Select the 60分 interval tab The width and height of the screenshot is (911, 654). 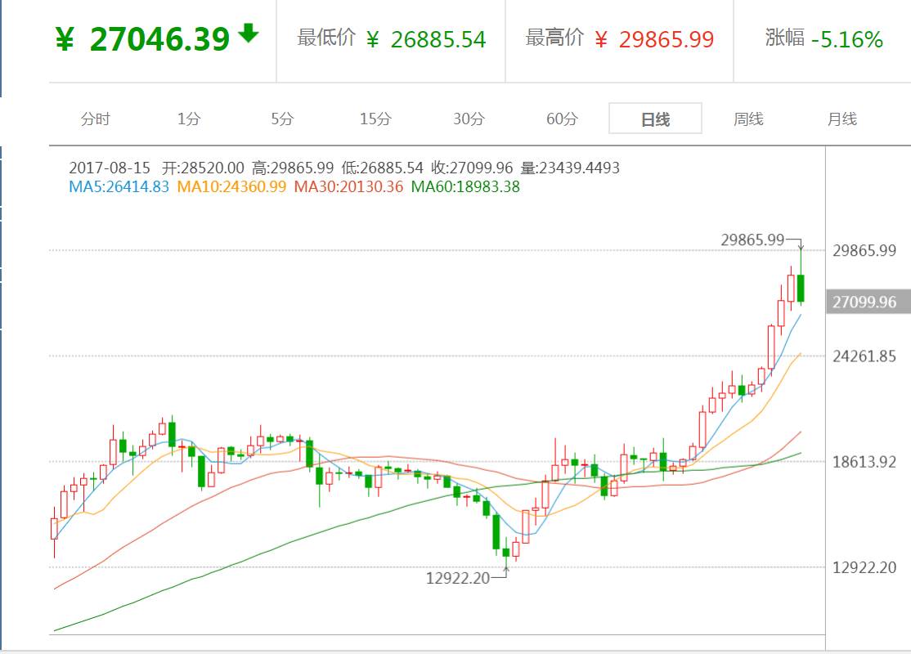pos(562,119)
